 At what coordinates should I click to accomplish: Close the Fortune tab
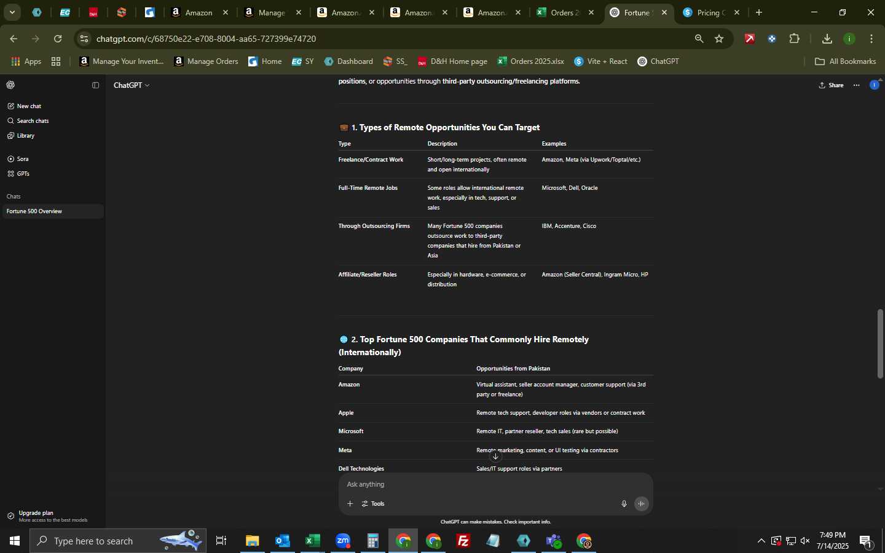click(x=664, y=12)
